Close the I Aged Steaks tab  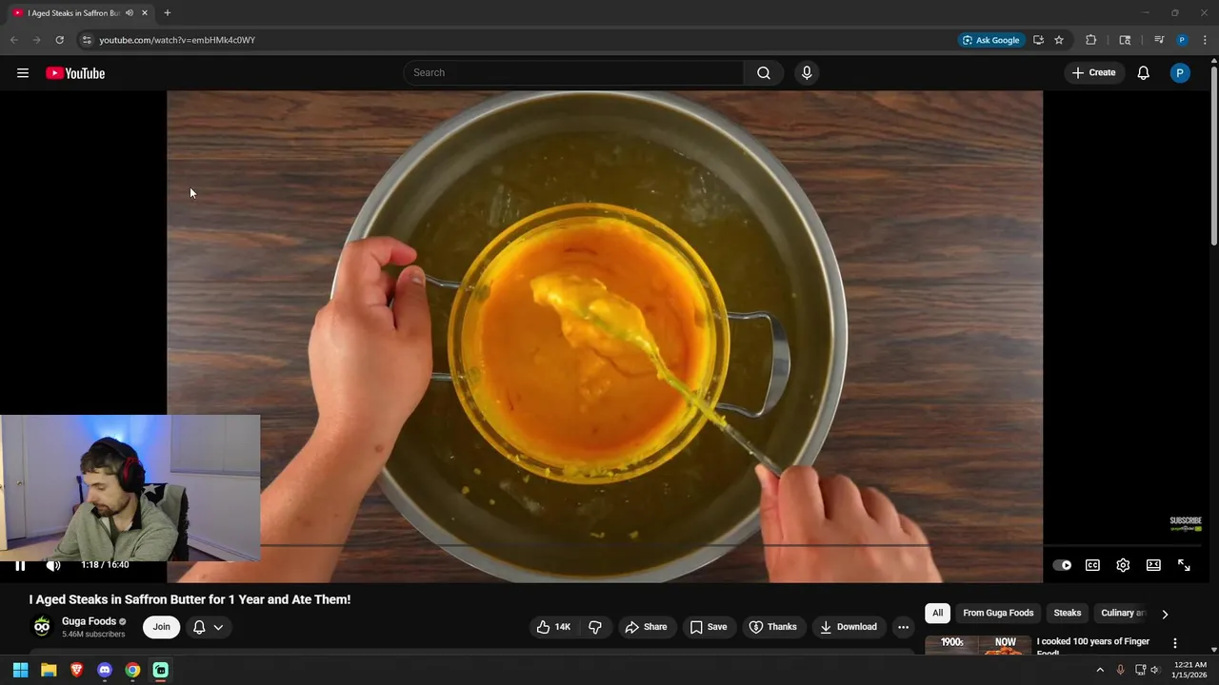tap(146, 13)
